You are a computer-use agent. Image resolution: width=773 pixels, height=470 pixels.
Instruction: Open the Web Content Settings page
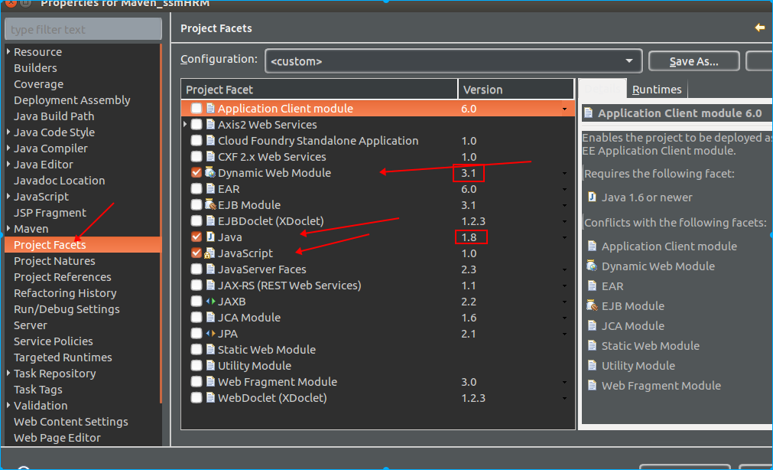(71, 422)
